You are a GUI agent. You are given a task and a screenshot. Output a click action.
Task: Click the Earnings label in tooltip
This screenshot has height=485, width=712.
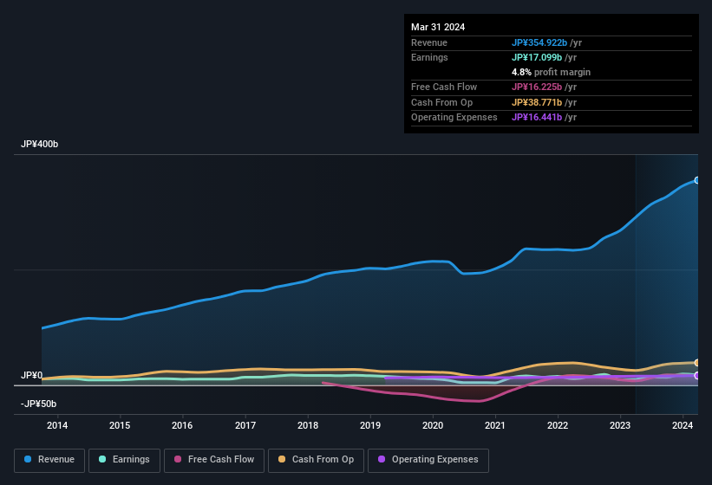click(429, 57)
